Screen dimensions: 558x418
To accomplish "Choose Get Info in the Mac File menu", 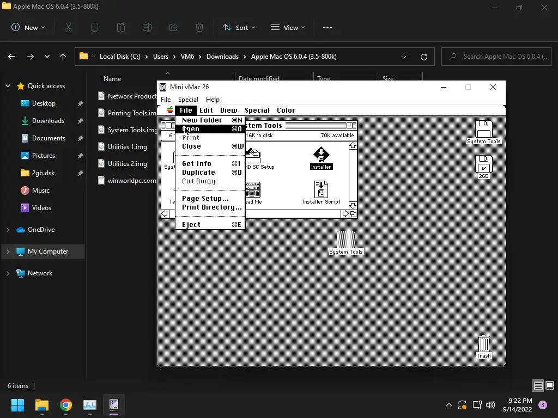I will (210, 163).
